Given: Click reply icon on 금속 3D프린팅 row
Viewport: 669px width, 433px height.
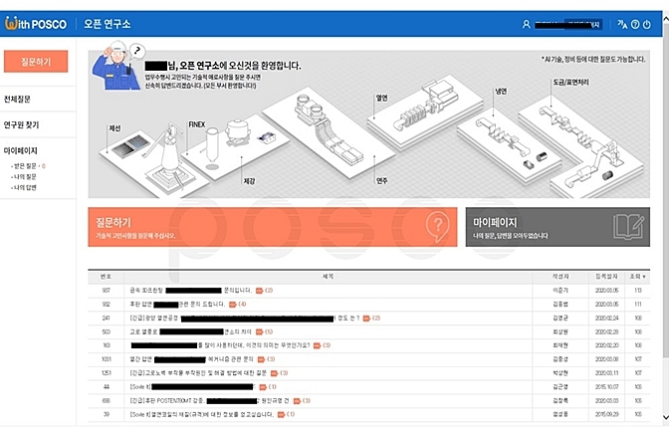Looking at the screenshot, I should 259,291.
